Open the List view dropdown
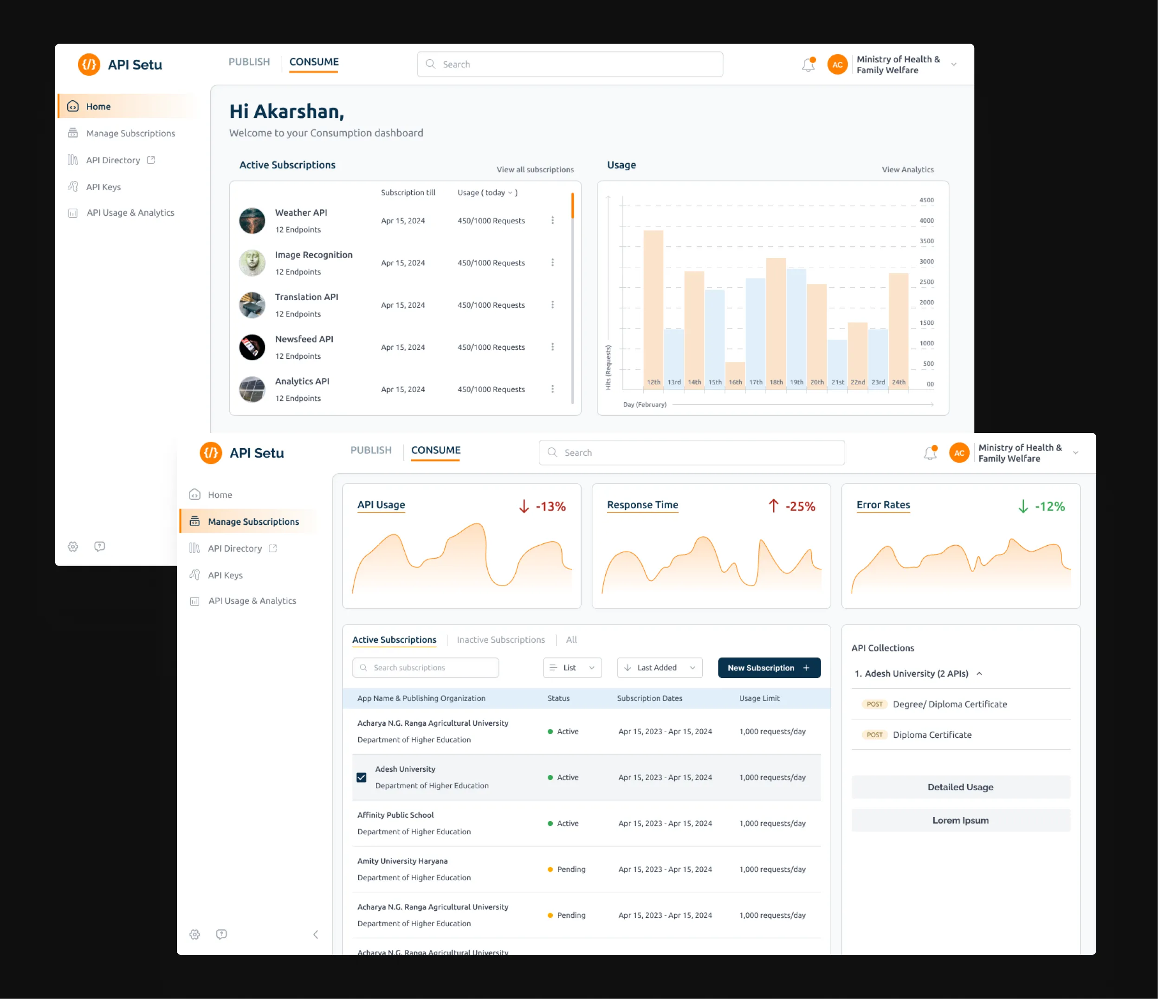 click(572, 668)
